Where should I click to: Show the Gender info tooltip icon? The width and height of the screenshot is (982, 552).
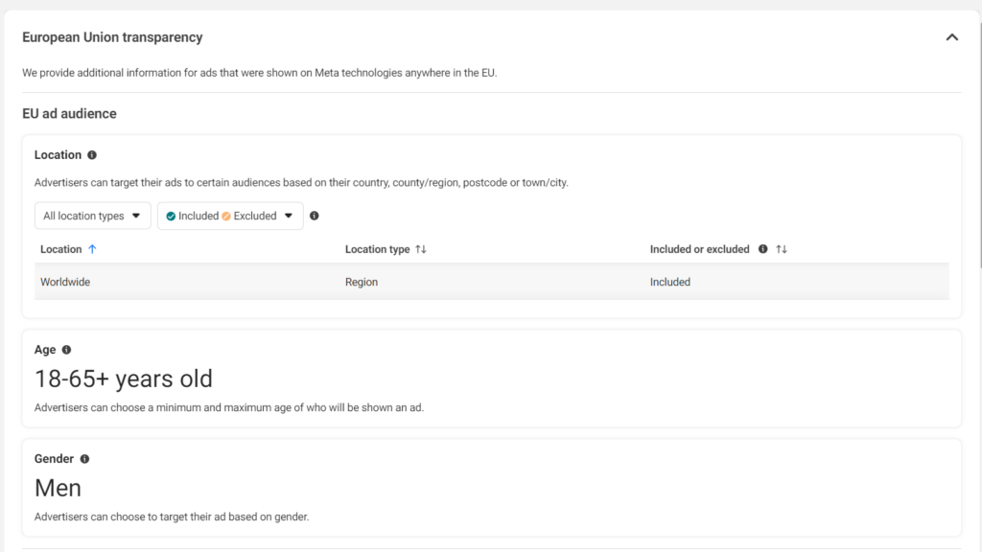tap(84, 460)
